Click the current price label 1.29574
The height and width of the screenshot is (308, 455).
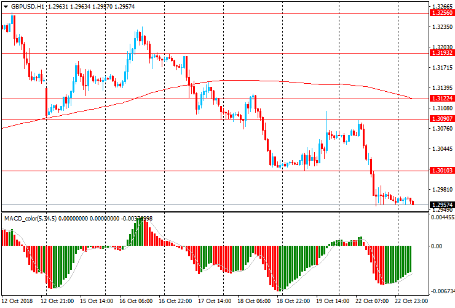click(442, 205)
